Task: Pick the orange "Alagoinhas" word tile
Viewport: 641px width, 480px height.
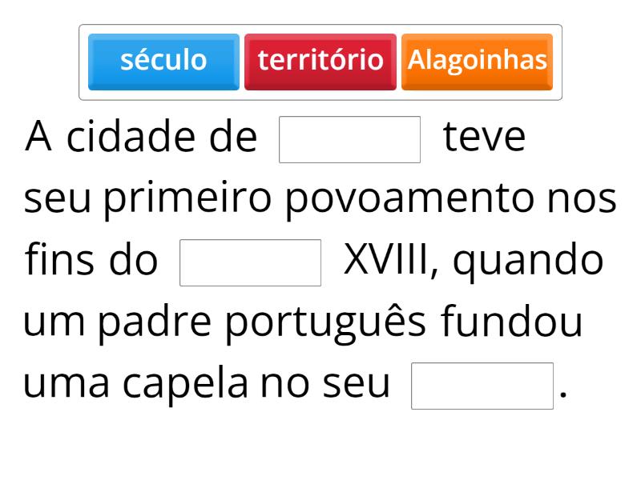Action: point(477,61)
